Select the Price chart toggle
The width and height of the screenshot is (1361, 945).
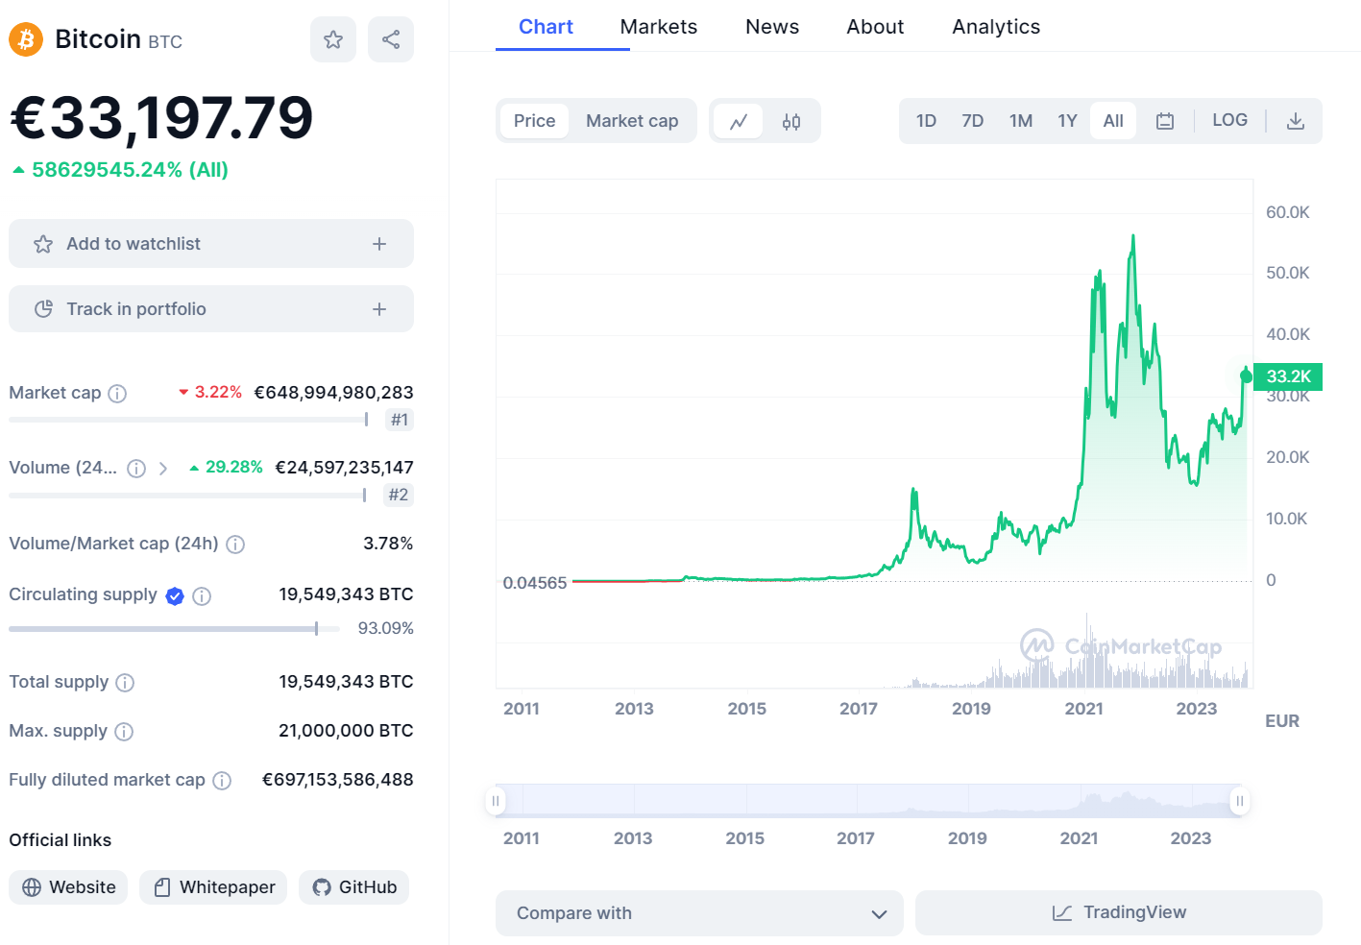pos(534,121)
